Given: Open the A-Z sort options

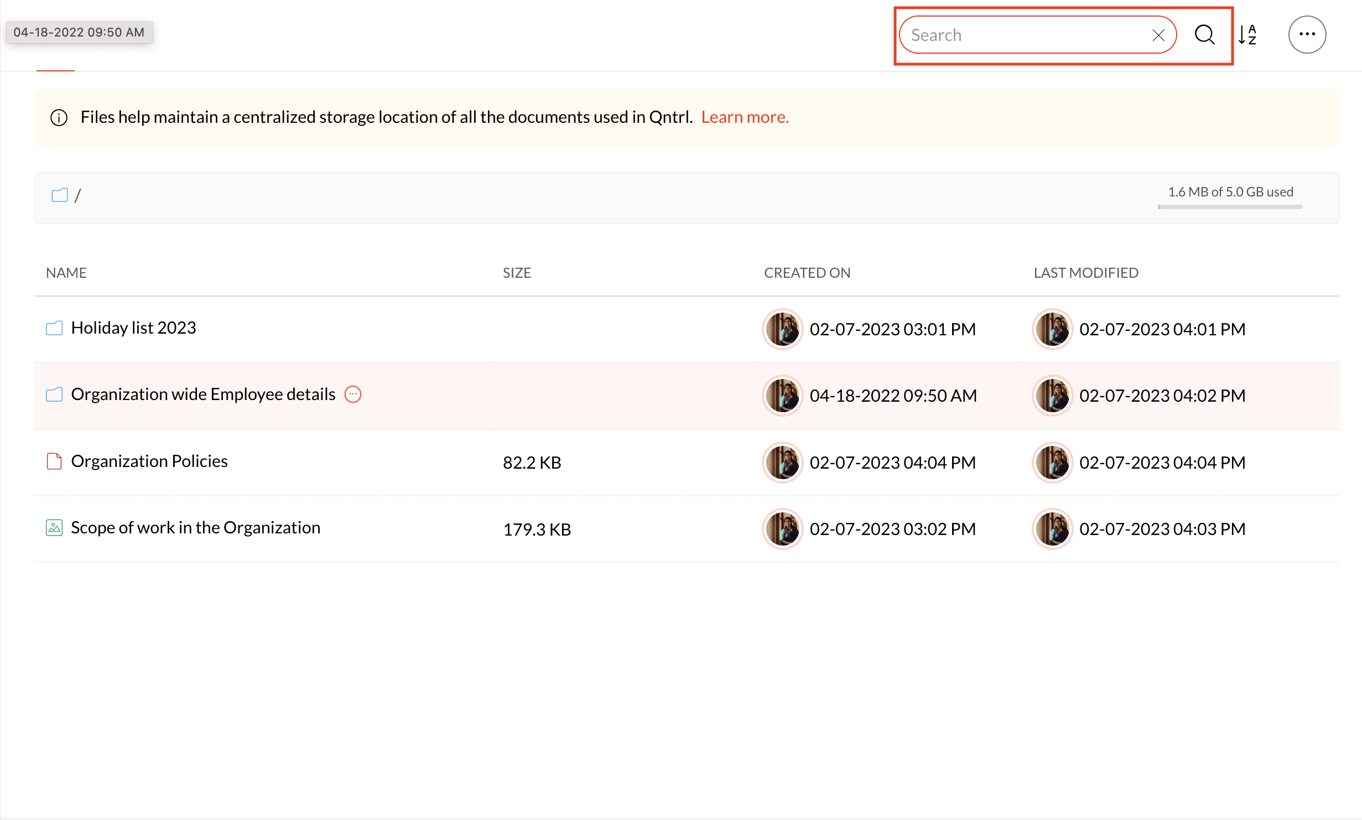Looking at the screenshot, I should coord(1247,35).
